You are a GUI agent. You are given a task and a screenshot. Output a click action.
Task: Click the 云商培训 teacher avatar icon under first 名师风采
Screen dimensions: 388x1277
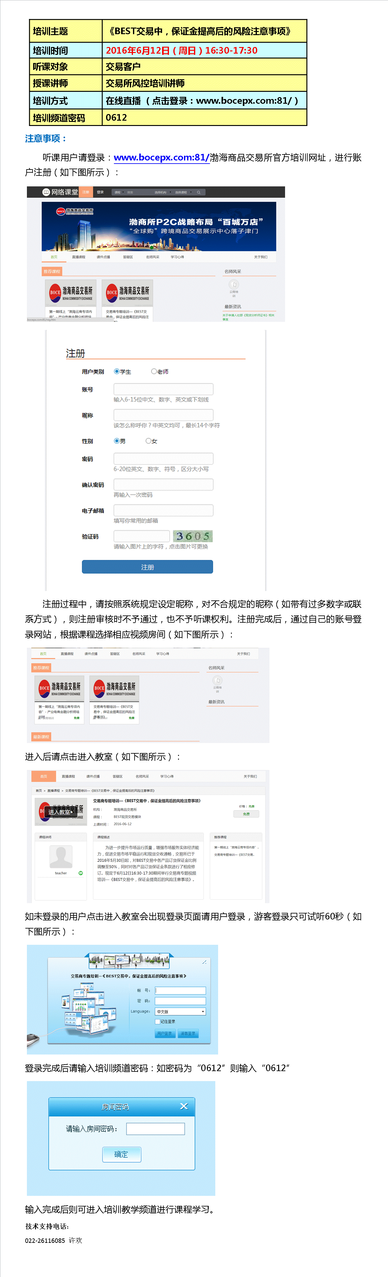234,285
